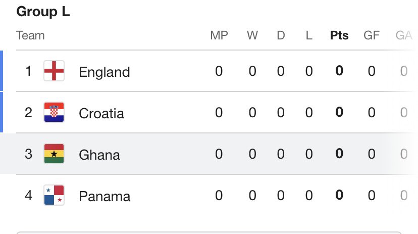The image size is (418, 234).
Task: Click the England flag icon
Action: pyautogui.click(x=54, y=71)
